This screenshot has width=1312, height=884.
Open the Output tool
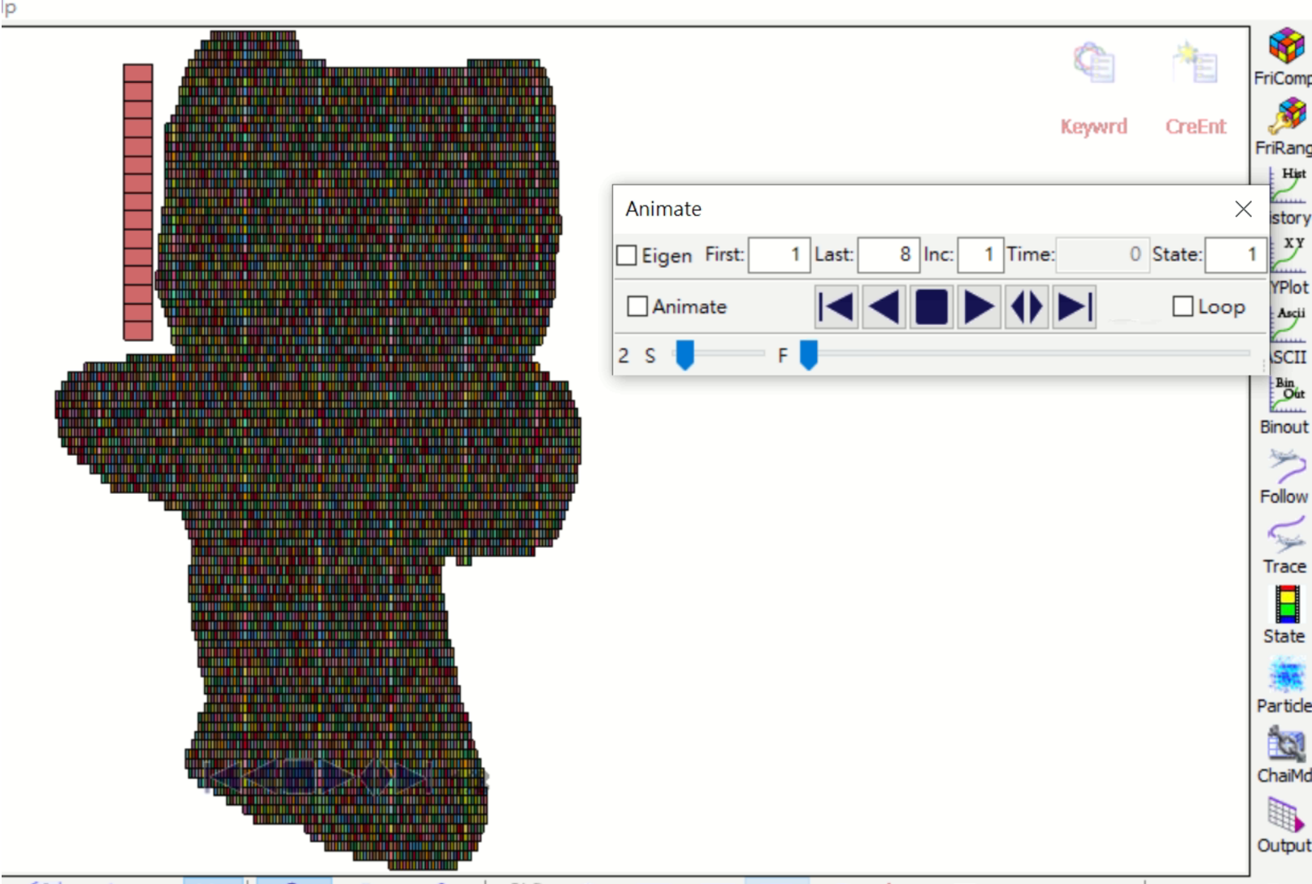click(x=1285, y=825)
